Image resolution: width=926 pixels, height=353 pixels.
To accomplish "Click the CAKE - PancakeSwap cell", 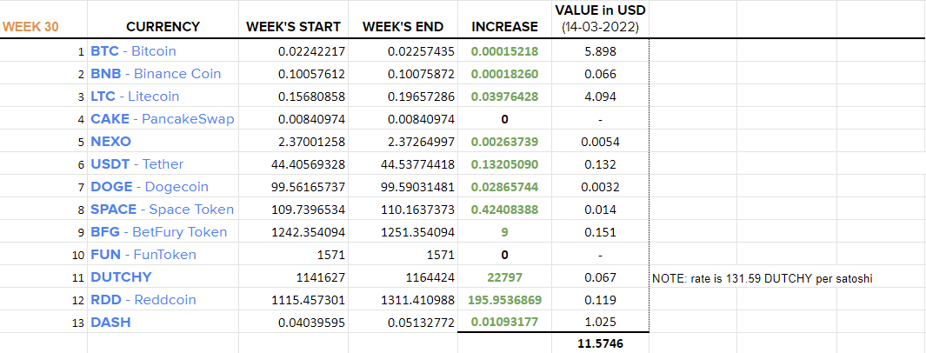I will [163, 118].
